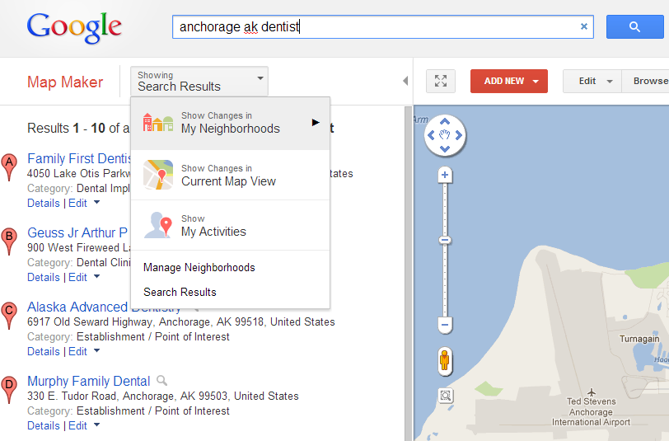Viewport: 669px width, 441px height.
Task: Click the blue search magnifier button
Action: 635,27
